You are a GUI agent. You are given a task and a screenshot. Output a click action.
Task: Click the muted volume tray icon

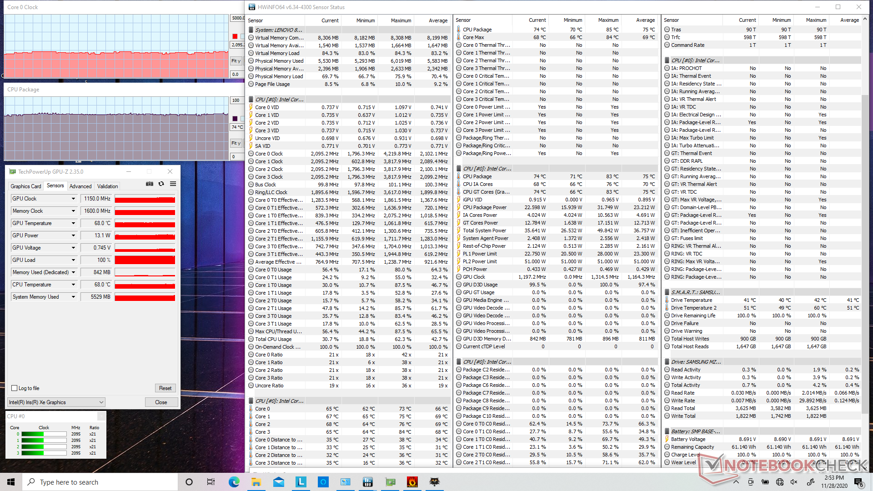coord(794,482)
